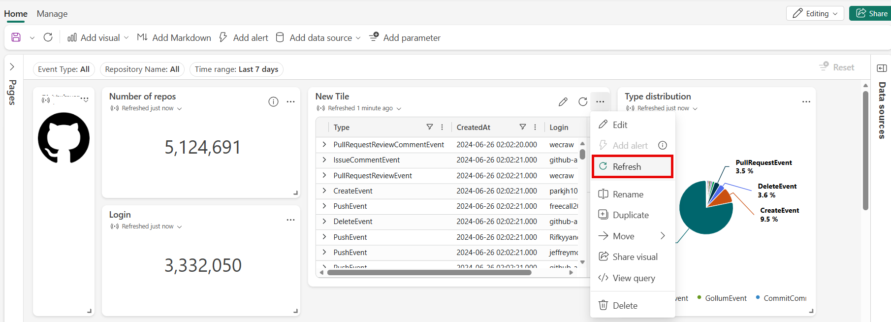The image size is (891, 322).
Task: Open the Move submenu
Action: (x=633, y=236)
